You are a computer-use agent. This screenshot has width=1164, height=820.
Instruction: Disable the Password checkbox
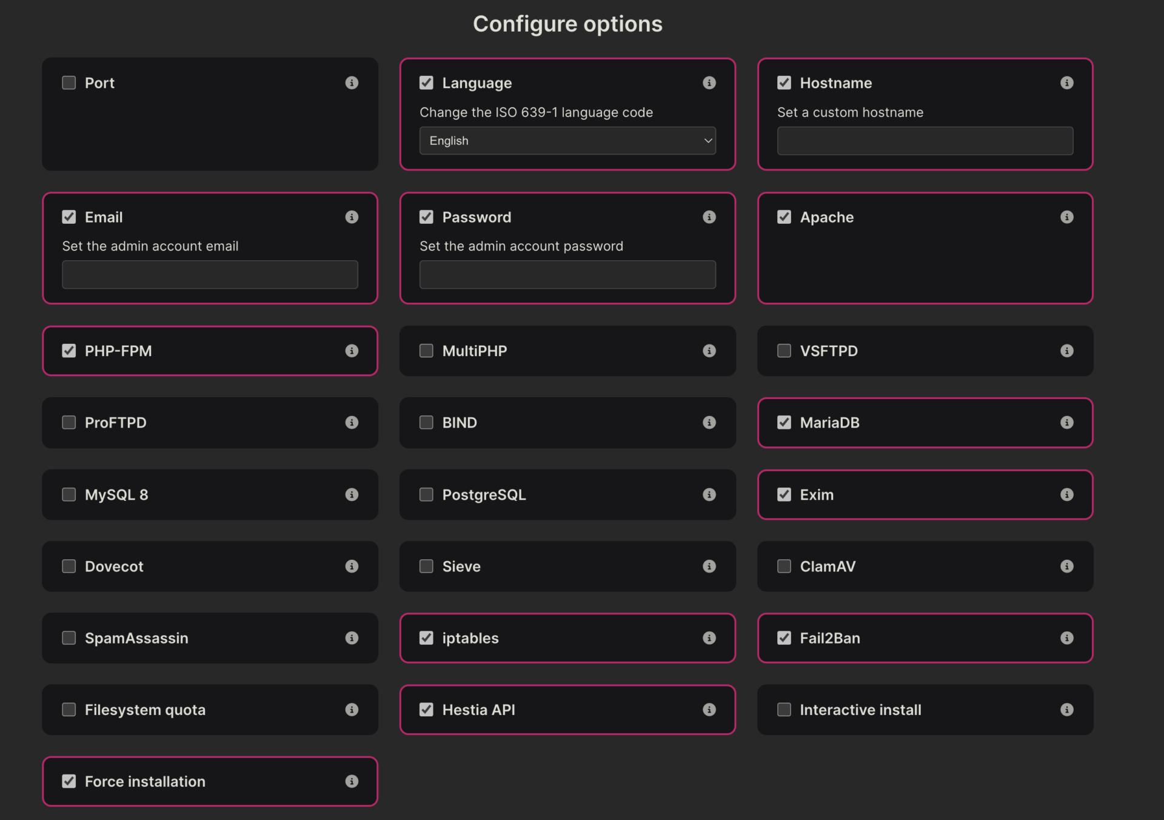pos(427,217)
